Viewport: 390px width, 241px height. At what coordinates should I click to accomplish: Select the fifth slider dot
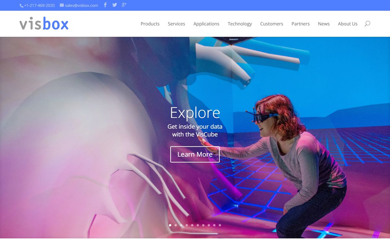192,225
